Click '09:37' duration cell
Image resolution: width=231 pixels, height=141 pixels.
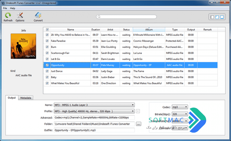(95, 35)
